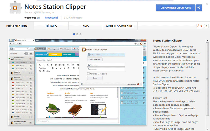
Task: Click the reload icon in the preview browser
Action: [17, 43]
